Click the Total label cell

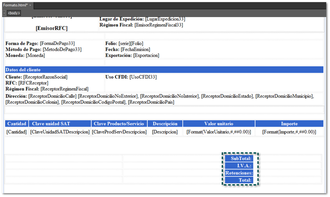(239, 180)
